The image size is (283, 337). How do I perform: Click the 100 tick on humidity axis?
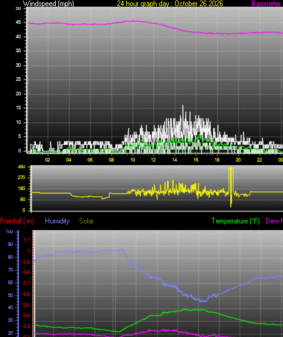tap(10, 232)
